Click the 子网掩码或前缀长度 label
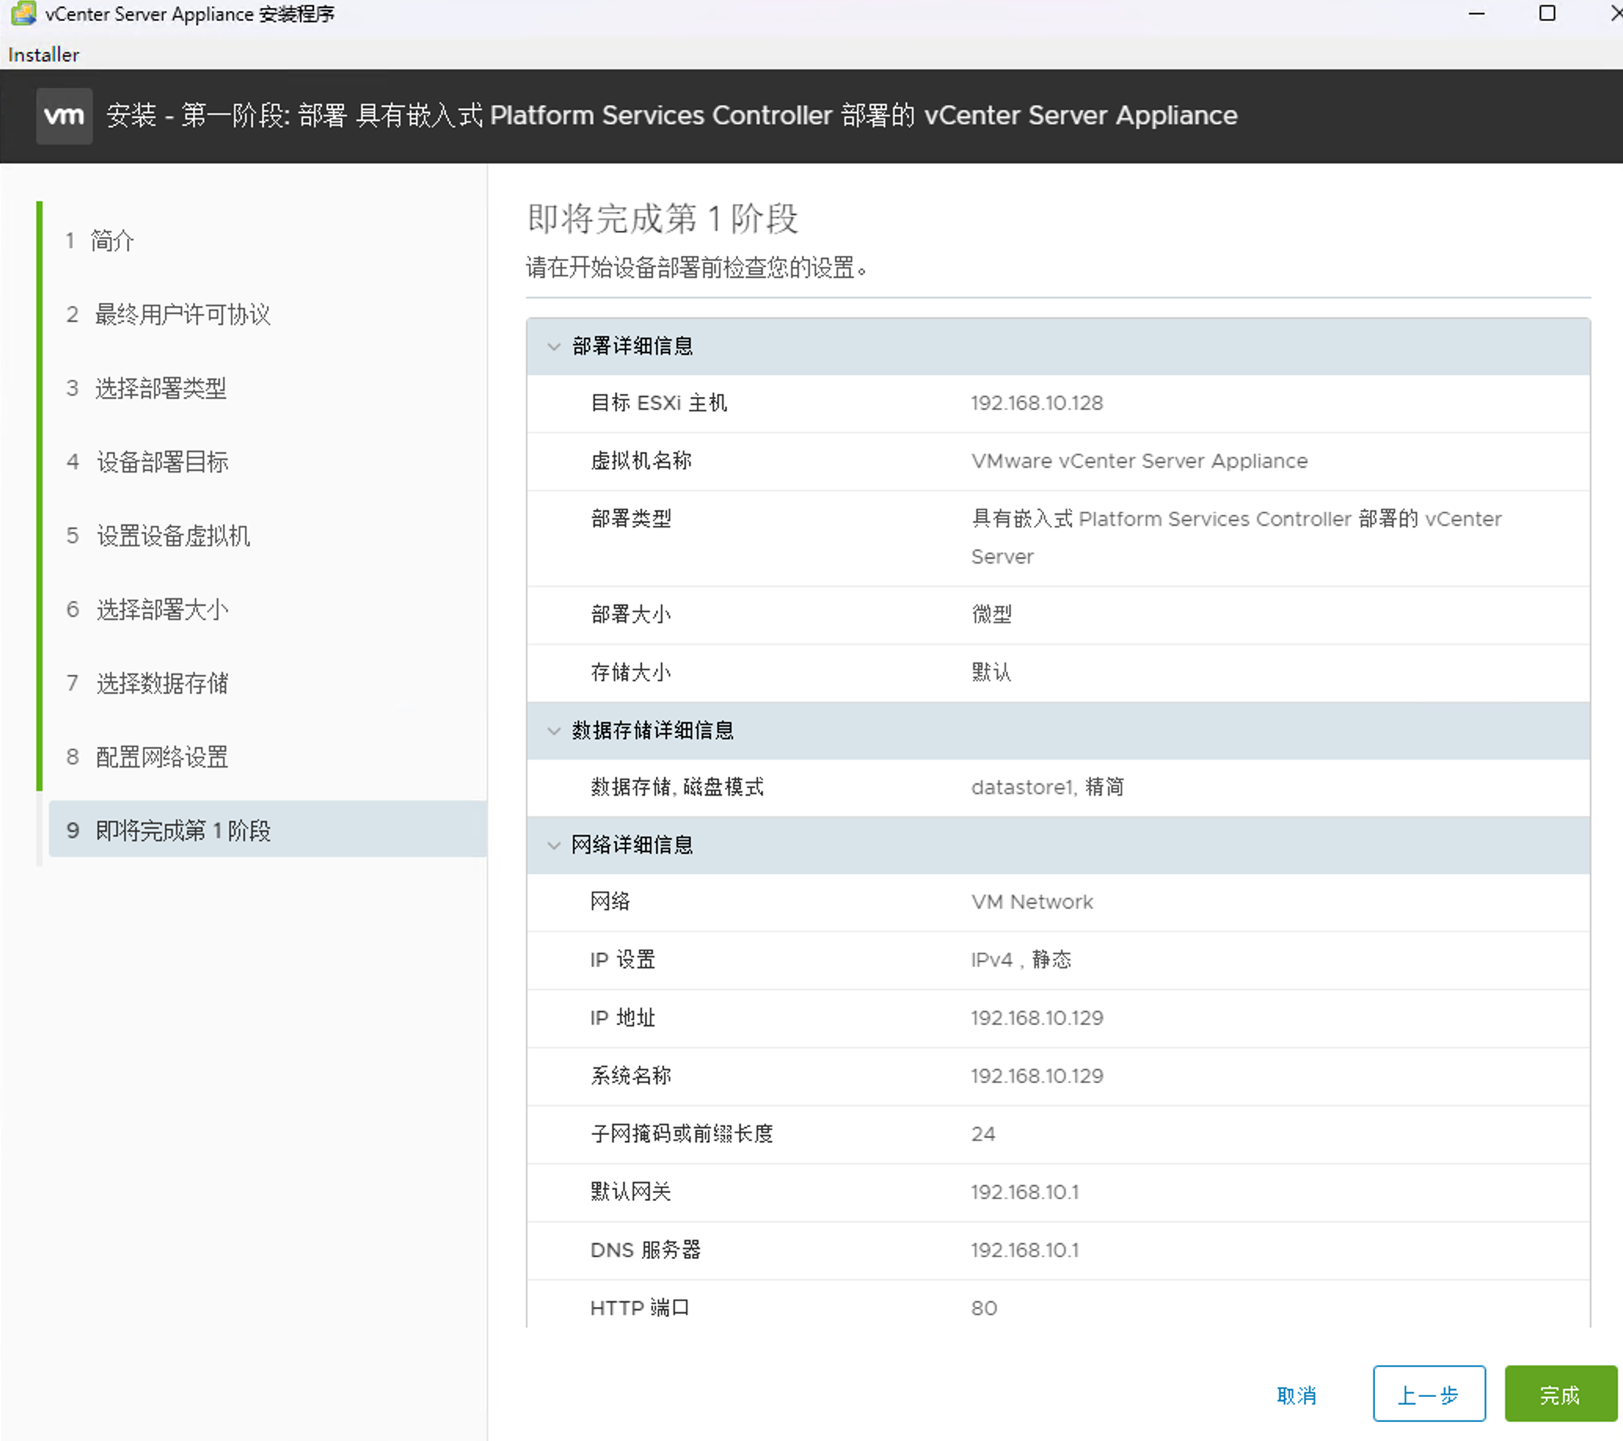 point(682,1134)
